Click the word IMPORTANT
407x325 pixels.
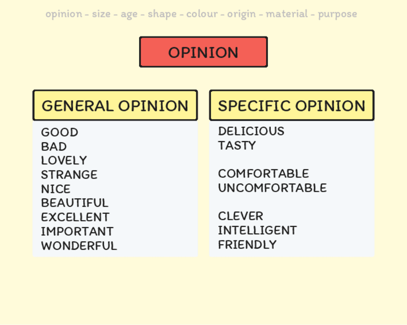[77, 232]
